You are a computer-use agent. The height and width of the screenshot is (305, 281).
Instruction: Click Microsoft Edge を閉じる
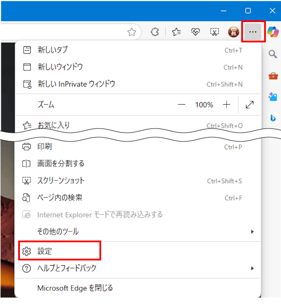(x=138, y=288)
